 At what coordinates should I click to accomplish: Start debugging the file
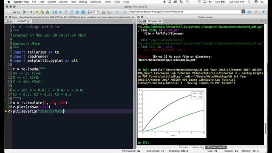coord(55,12)
